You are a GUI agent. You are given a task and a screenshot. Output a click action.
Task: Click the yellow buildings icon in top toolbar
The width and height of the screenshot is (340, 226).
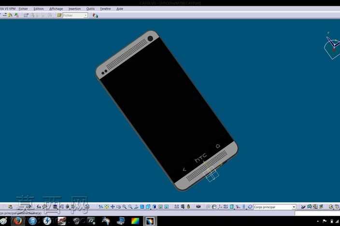(x=10, y=15)
